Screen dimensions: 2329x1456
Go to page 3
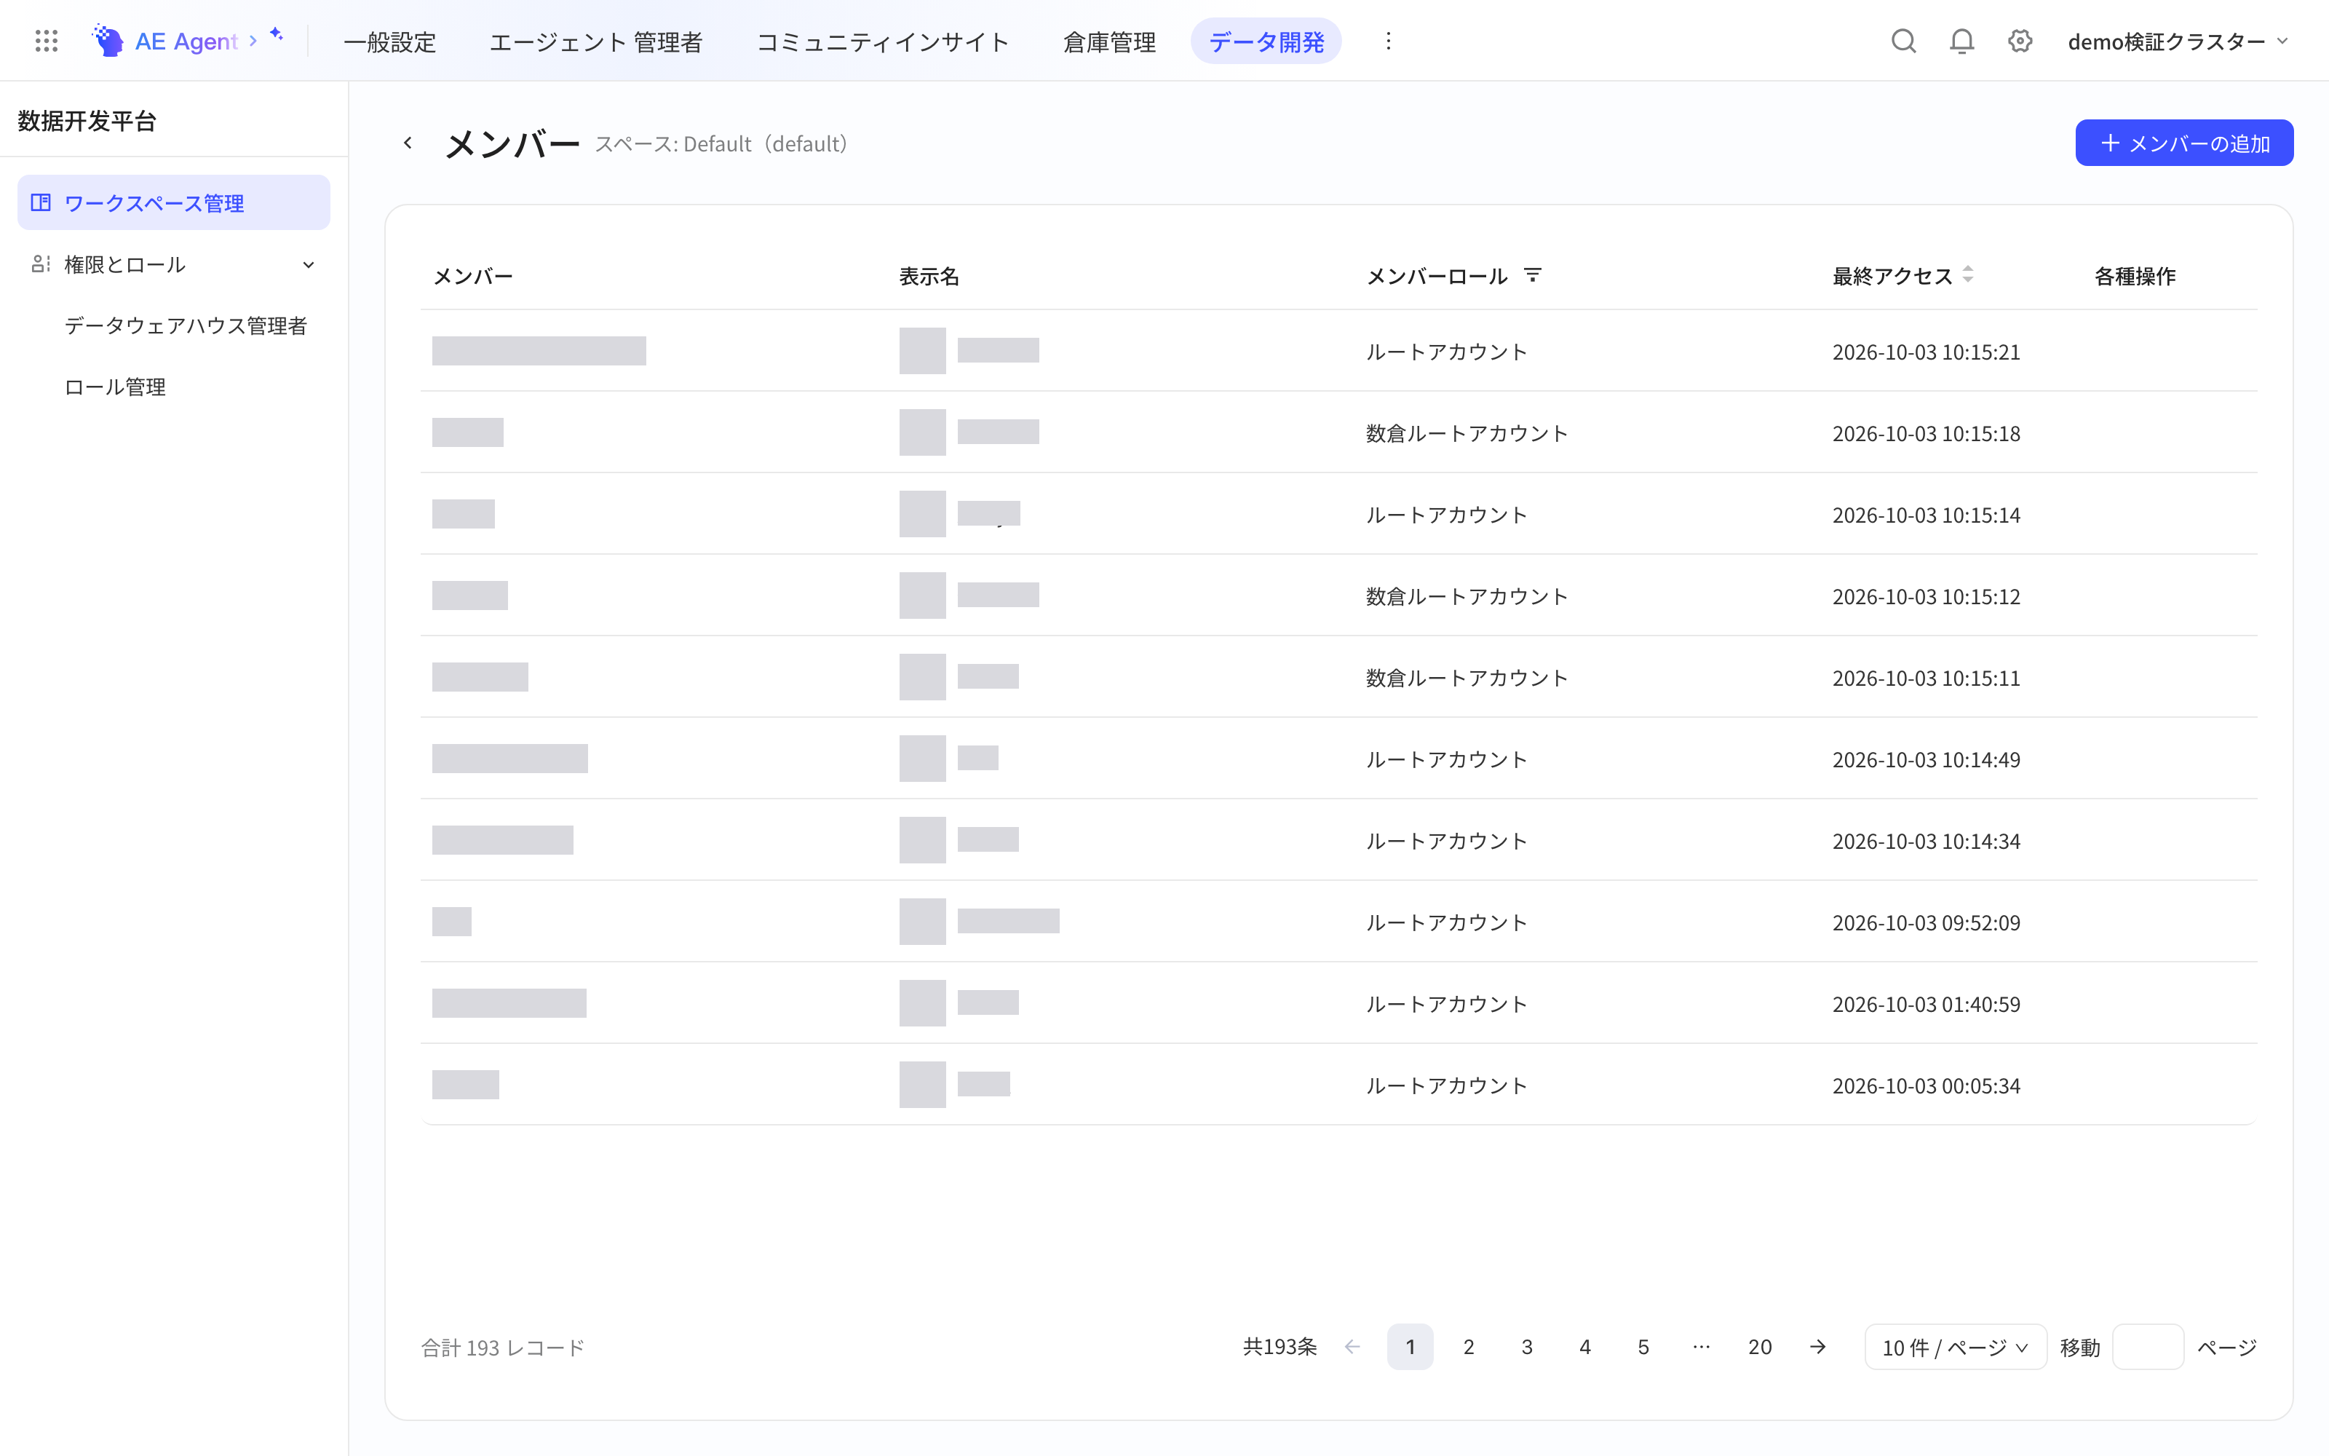pyautogui.click(x=1526, y=1346)
